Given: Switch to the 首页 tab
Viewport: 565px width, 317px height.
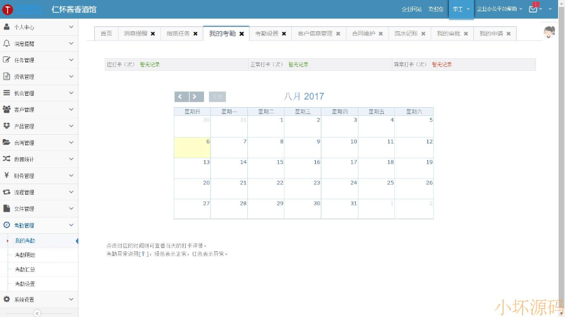Looking at the screenshot, I should point(106,33).
